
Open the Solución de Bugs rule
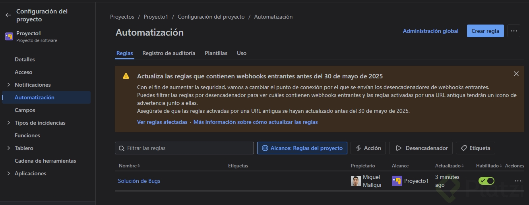(139, 181)
